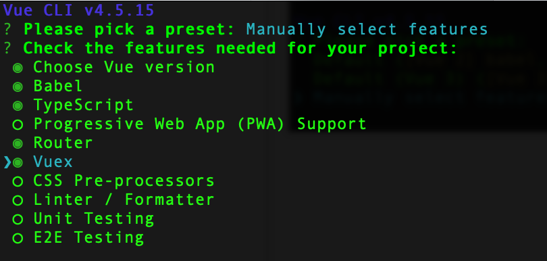547x261 pixels.
Task: Enable the Linter / Formatter circle
Action: (x=18, y=200)
